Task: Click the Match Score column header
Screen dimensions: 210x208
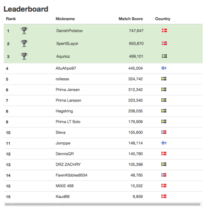Action: 131,19
